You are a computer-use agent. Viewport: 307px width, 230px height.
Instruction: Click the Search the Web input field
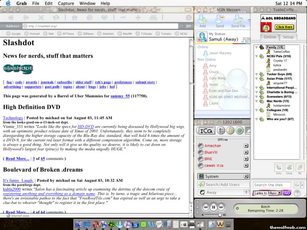point(272,185)
